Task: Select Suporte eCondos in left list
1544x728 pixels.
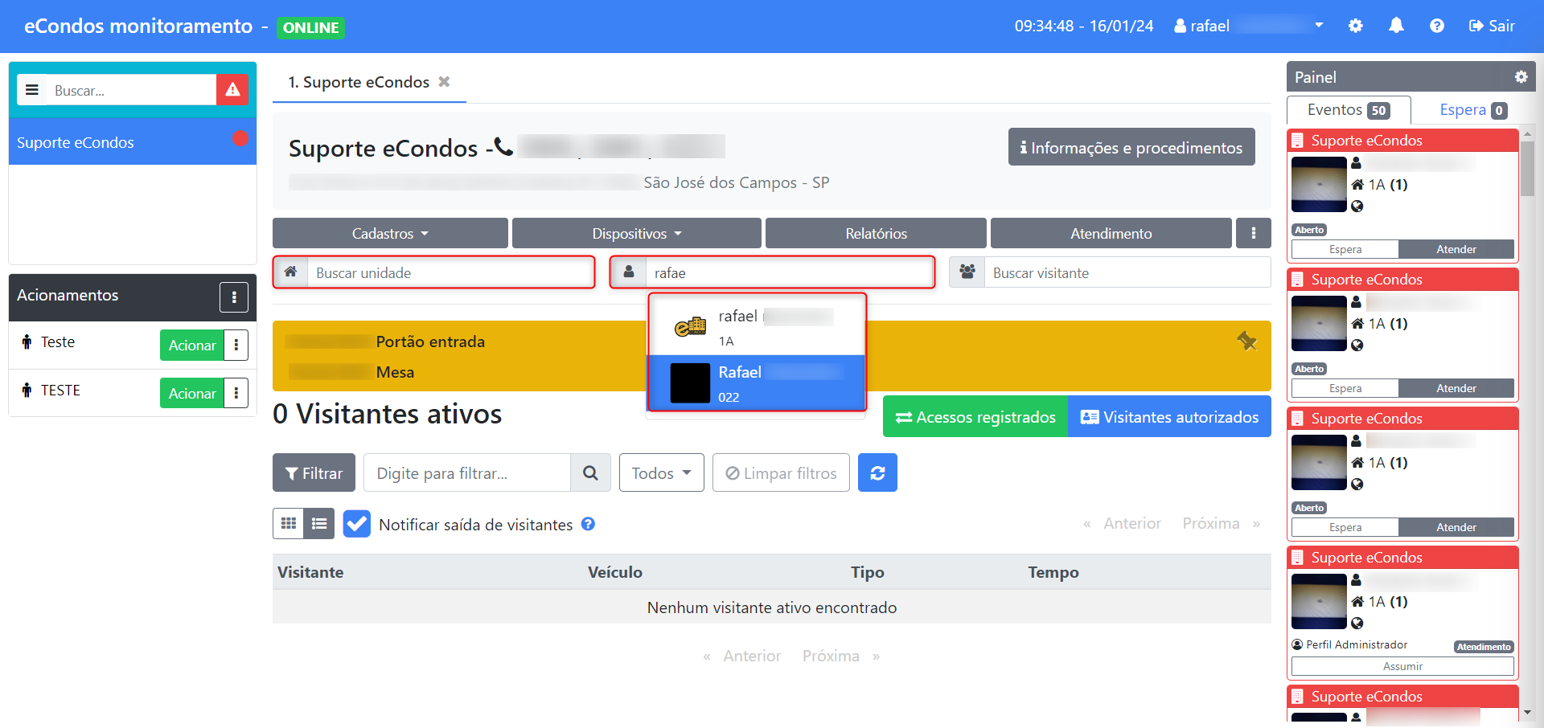Action: click(133, 142)
